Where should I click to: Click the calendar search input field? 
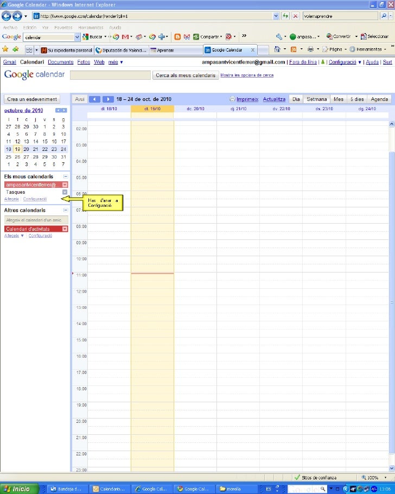tap(110, 75)
